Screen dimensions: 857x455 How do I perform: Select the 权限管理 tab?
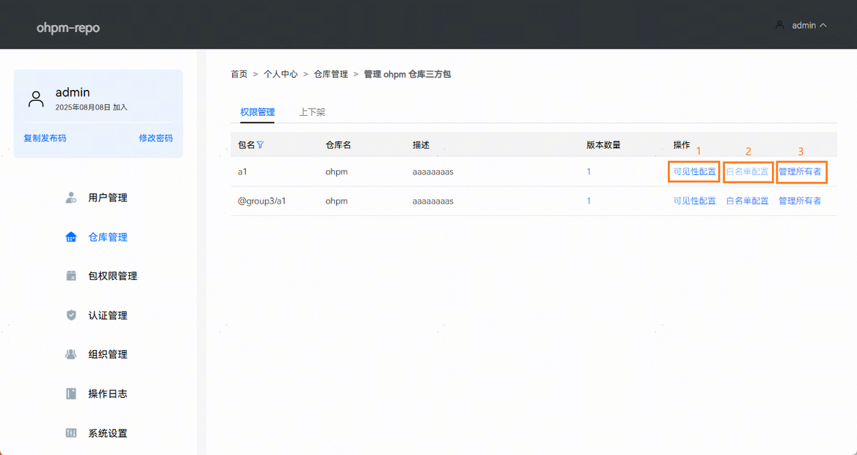(257, 112)
